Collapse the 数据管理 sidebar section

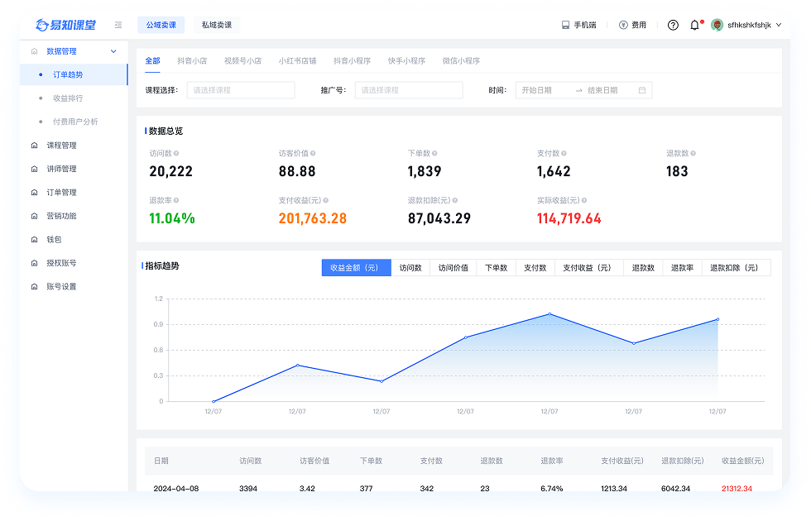113,51
